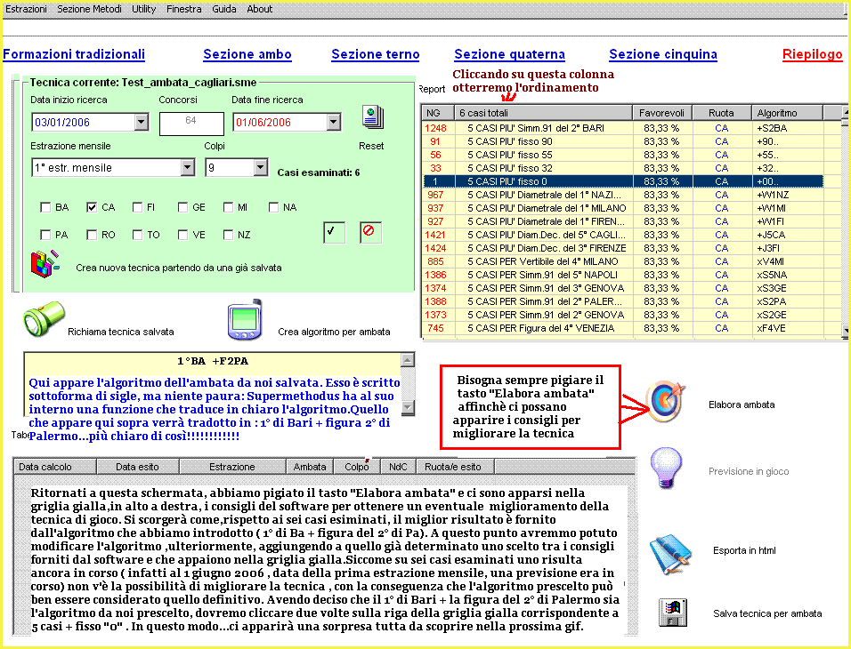Enable the MI wheel checkbox
851x649 pixels.
coord(229,207)
